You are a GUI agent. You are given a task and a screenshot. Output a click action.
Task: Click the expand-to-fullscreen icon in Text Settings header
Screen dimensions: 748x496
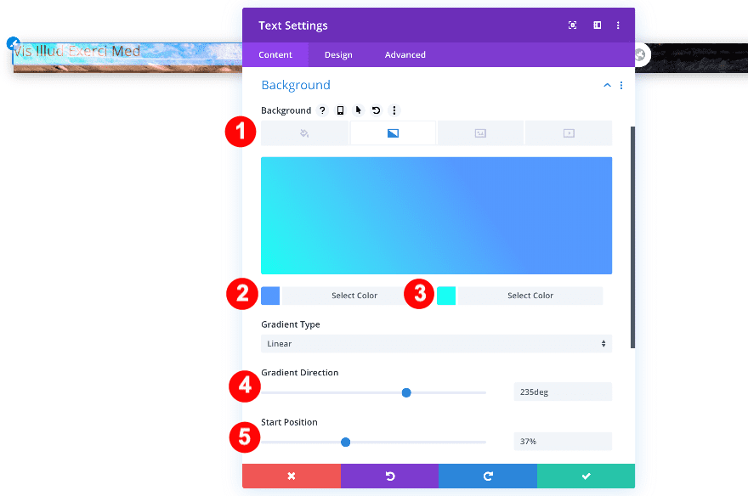pos(572,25)
